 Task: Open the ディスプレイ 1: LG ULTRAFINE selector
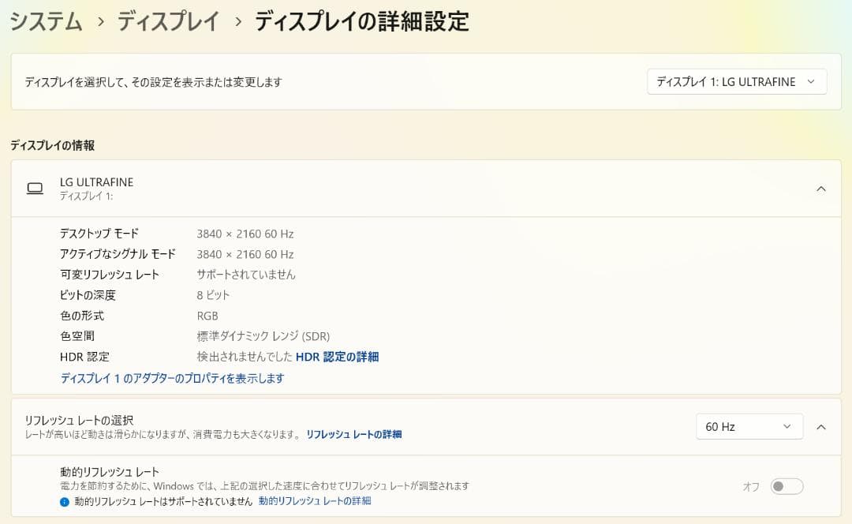tap(736, 81)
